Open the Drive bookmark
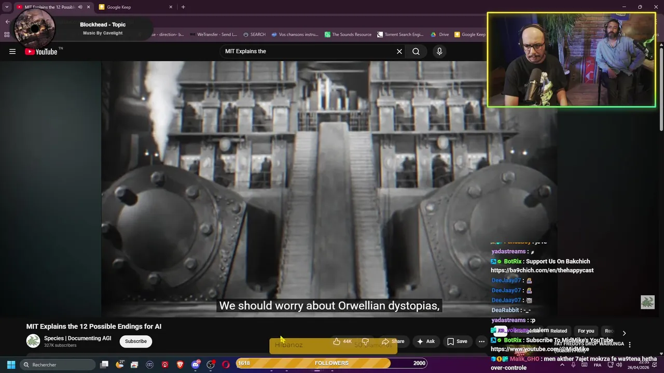Viewport: 664px width, 373px height. [440, 35]
